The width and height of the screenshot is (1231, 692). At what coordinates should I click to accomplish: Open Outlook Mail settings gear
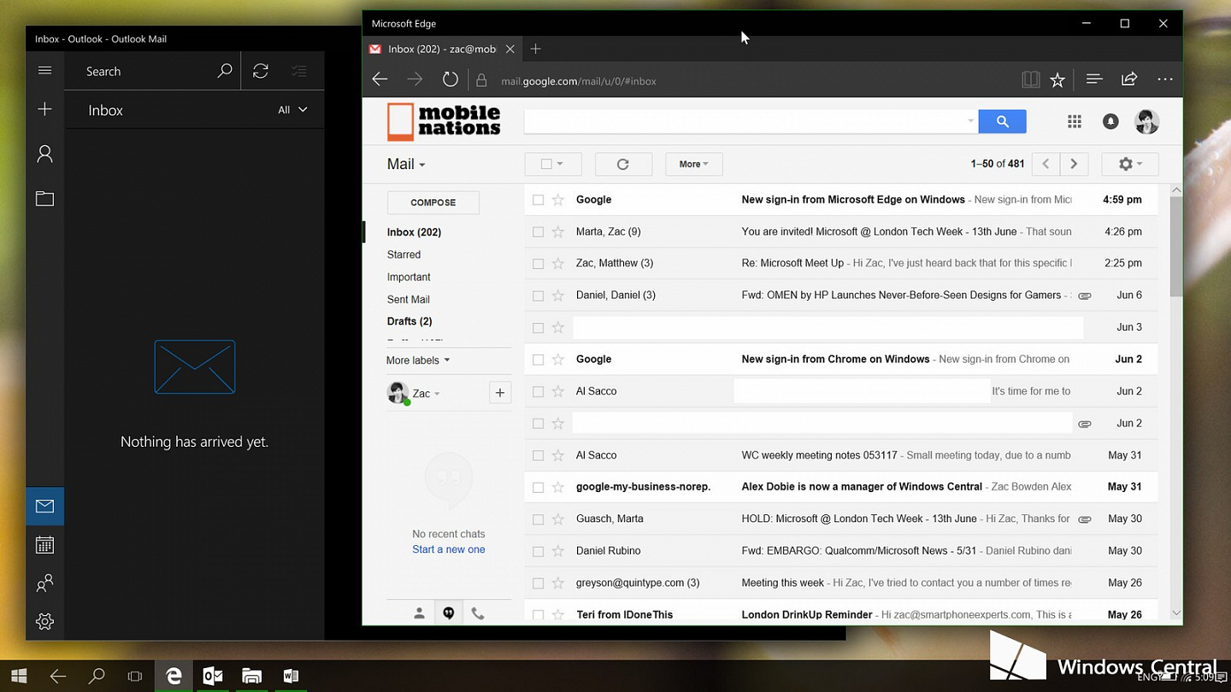tap(45, 622)
